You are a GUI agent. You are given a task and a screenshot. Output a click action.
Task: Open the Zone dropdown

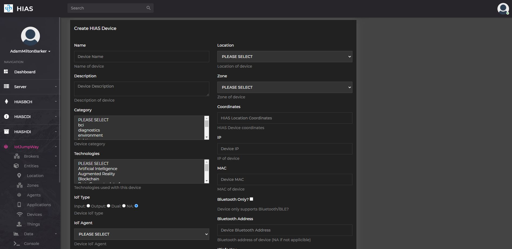(x=285, y=87)
